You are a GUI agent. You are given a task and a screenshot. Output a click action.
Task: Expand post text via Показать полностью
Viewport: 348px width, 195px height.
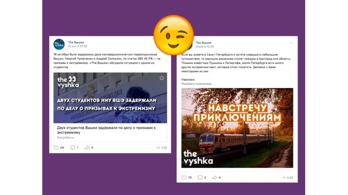coord(197,84)
